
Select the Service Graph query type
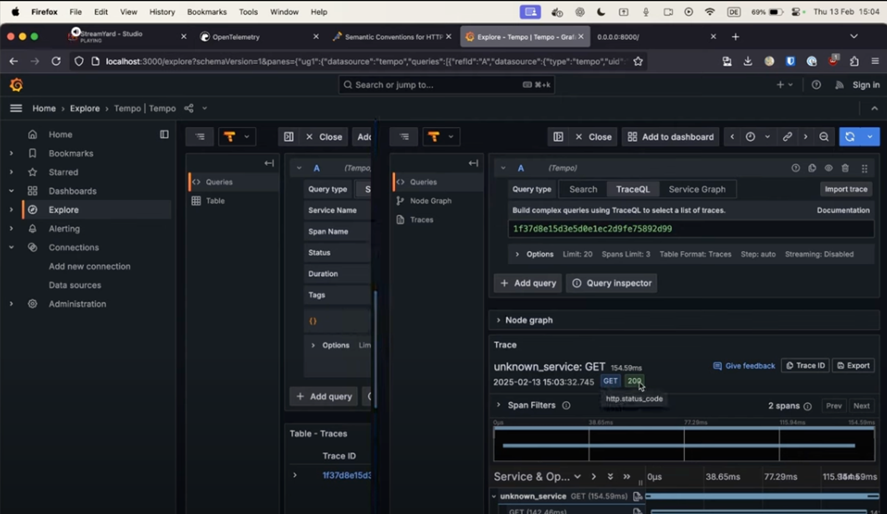[x=697, y=189]
